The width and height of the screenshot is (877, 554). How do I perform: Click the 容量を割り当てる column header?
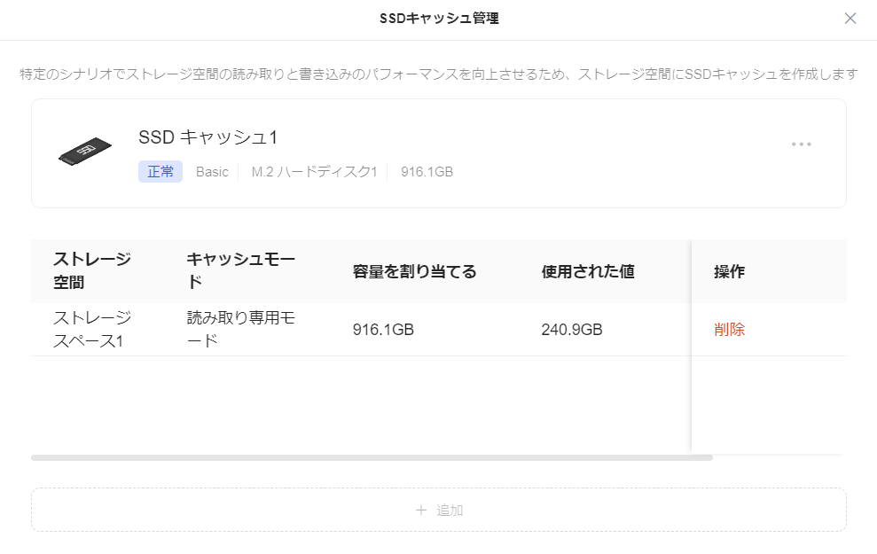(414, 272)
